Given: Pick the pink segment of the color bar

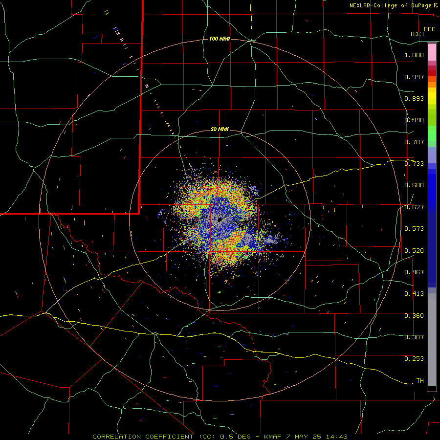Looking at the screenshot, I should pyautogui.click(x=432, y=52).
